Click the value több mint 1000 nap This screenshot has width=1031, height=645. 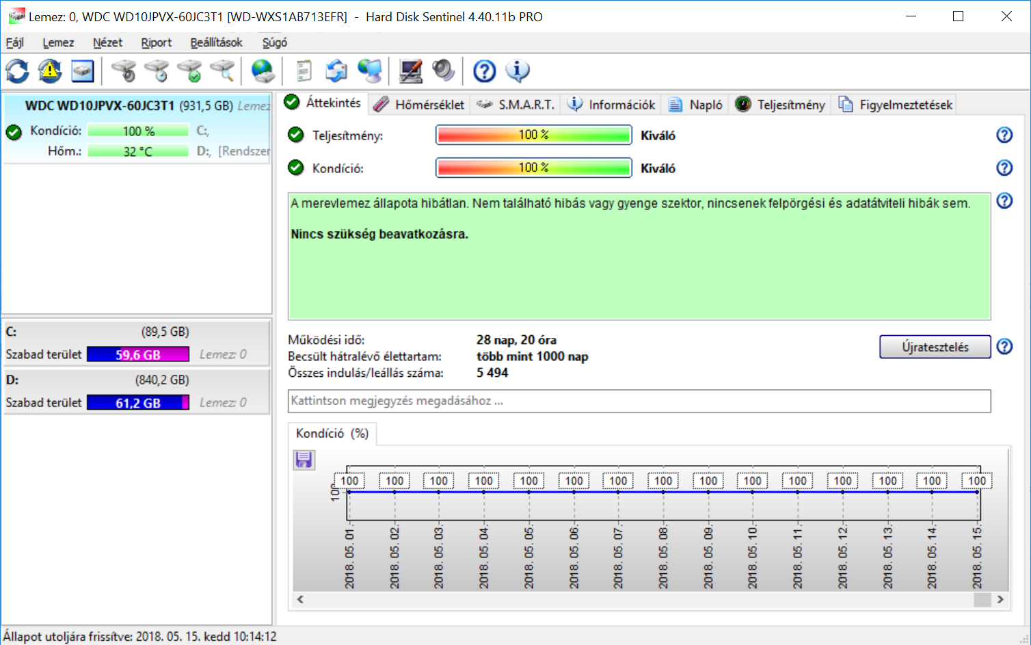pos(532,356)
